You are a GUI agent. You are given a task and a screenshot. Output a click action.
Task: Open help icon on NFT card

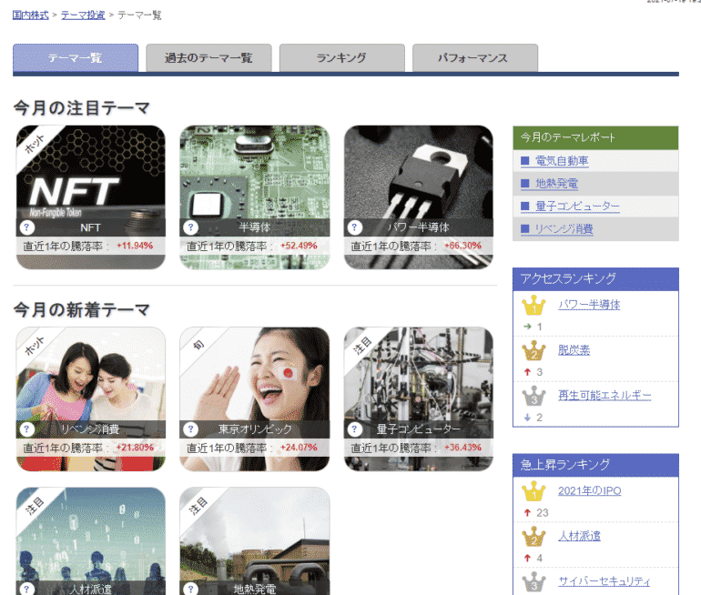click(26, 227)
